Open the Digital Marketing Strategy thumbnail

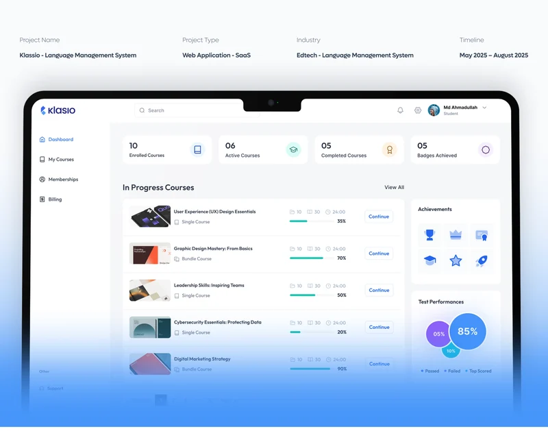tap(150, 364)
